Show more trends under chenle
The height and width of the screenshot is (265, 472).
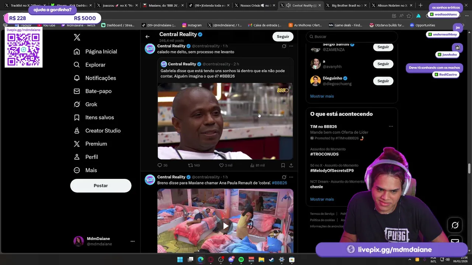322,199
